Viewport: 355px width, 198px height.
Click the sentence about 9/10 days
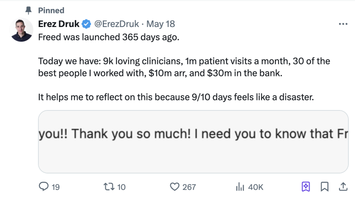point(176,97)
